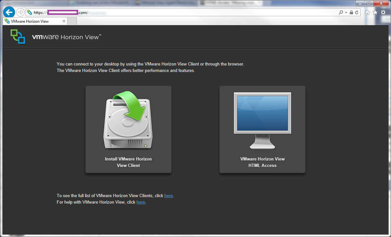Refresh the page with the reload icon
This screenshot has height=237, width=391.
357,12
